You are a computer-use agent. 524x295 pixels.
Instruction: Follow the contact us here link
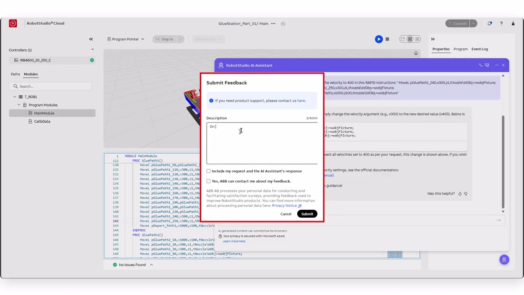pos(301,101)
